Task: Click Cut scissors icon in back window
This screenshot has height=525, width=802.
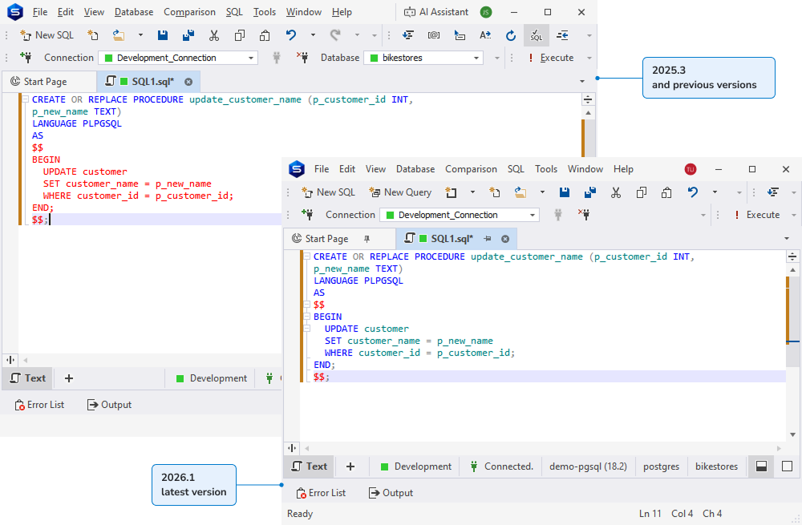Action: pos(214,35)
